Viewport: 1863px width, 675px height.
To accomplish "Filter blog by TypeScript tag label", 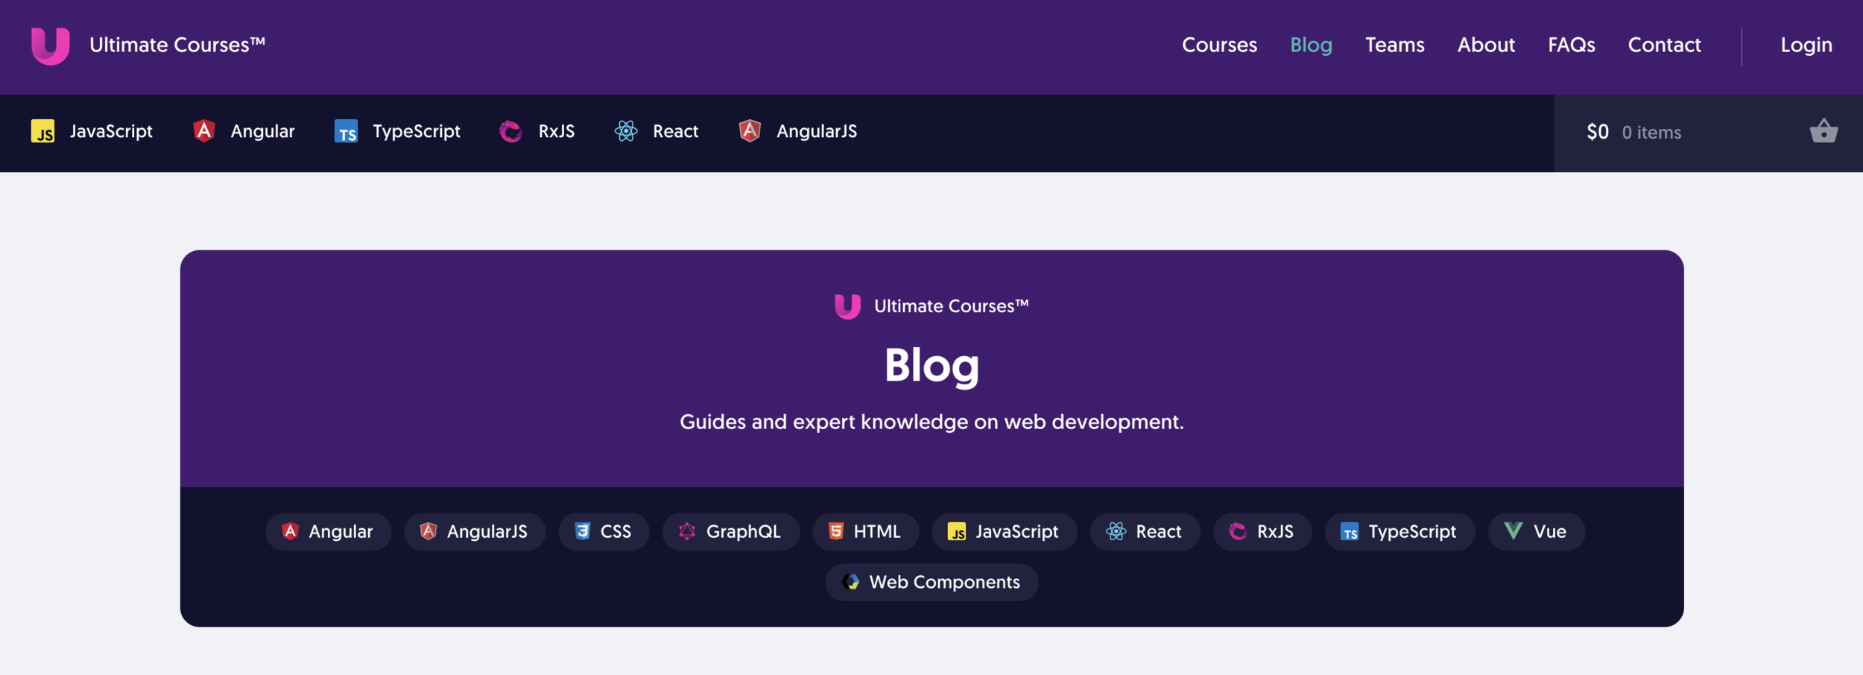I will point(1411,531).
